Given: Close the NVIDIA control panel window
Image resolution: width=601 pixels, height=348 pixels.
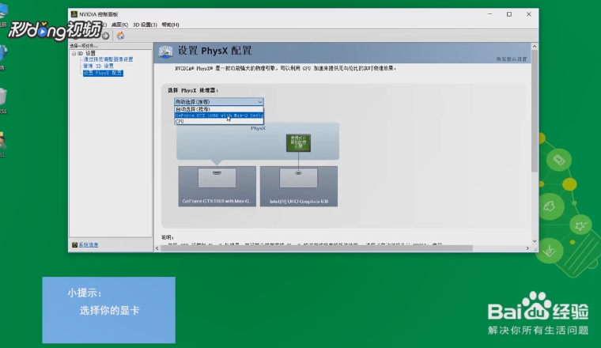Looking at the screenshot, I should [528, 14].
